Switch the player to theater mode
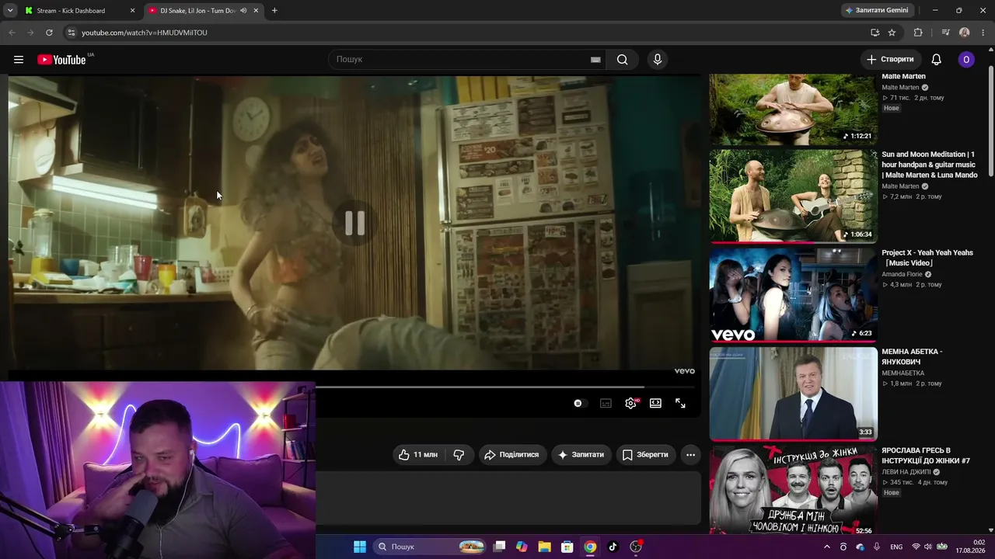Image resolution: width=995 pixels, height=559 pixels. [655, 404]
